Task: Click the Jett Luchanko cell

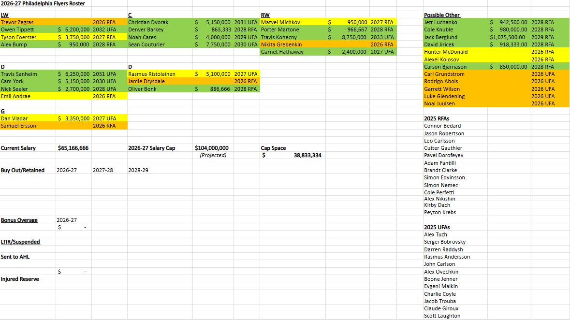Action: (x=455, y=22)
